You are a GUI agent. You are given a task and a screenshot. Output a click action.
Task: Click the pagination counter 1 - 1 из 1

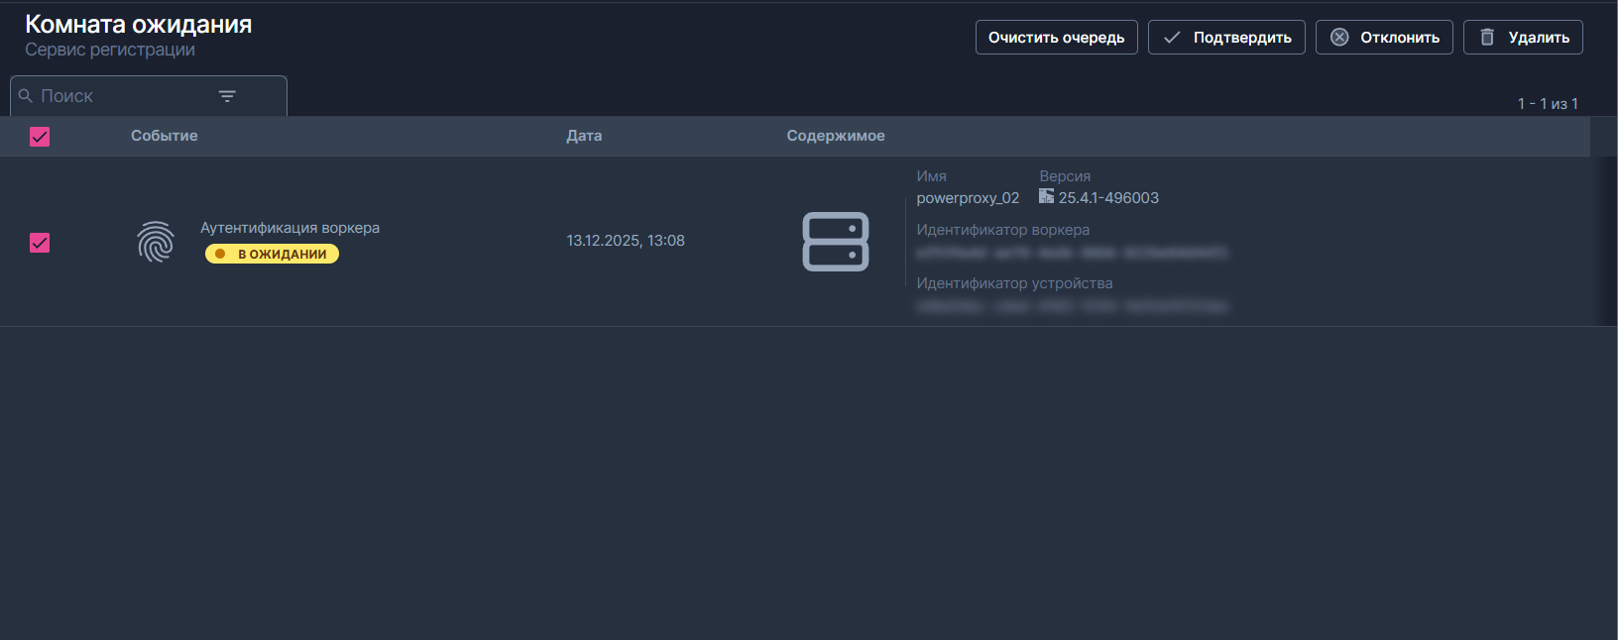[1547, 104]
